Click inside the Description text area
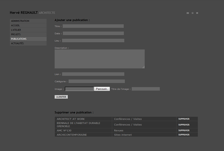Viewport: 224px width, 151px height. click(99, 59)
